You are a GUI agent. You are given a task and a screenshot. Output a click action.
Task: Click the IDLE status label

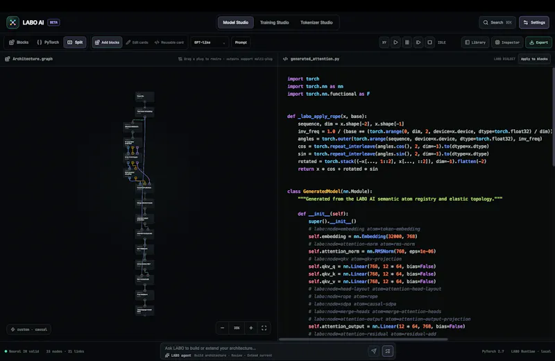(442, 42)
